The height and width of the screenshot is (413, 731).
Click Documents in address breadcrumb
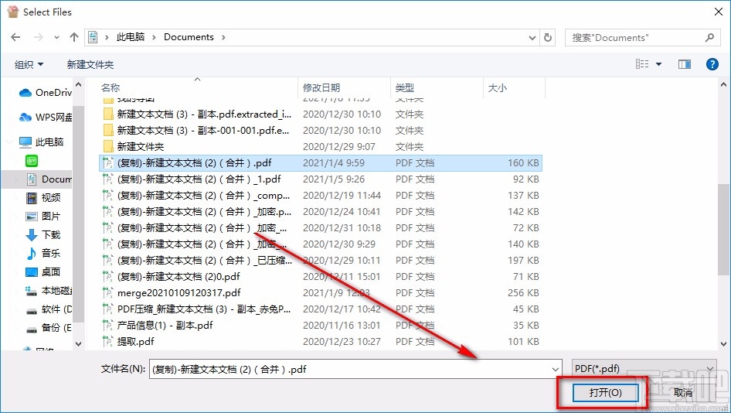[x=189, y=37]
